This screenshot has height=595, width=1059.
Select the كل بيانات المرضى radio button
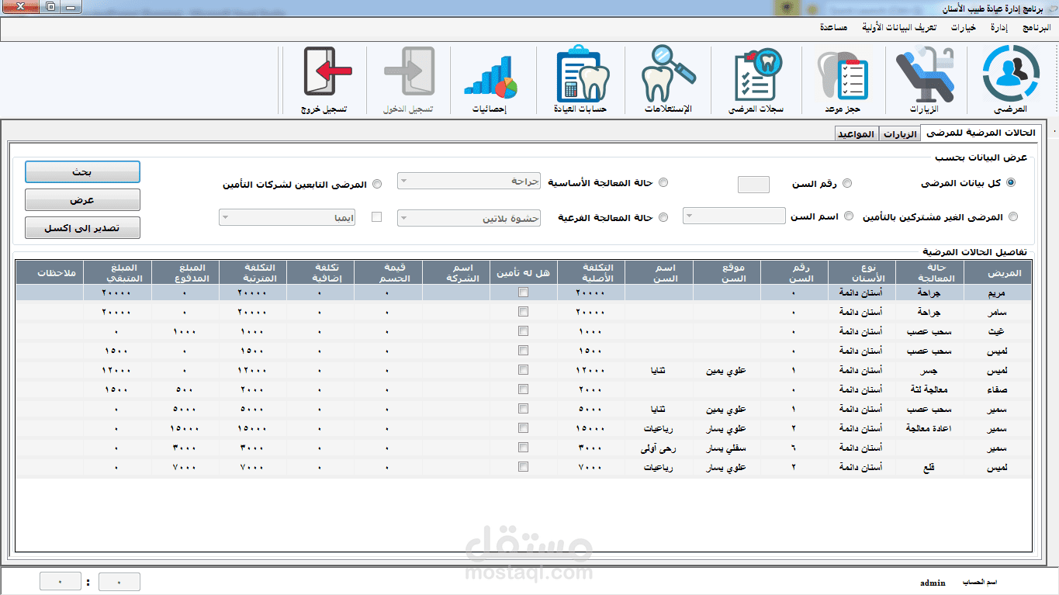click(1010, 183)
